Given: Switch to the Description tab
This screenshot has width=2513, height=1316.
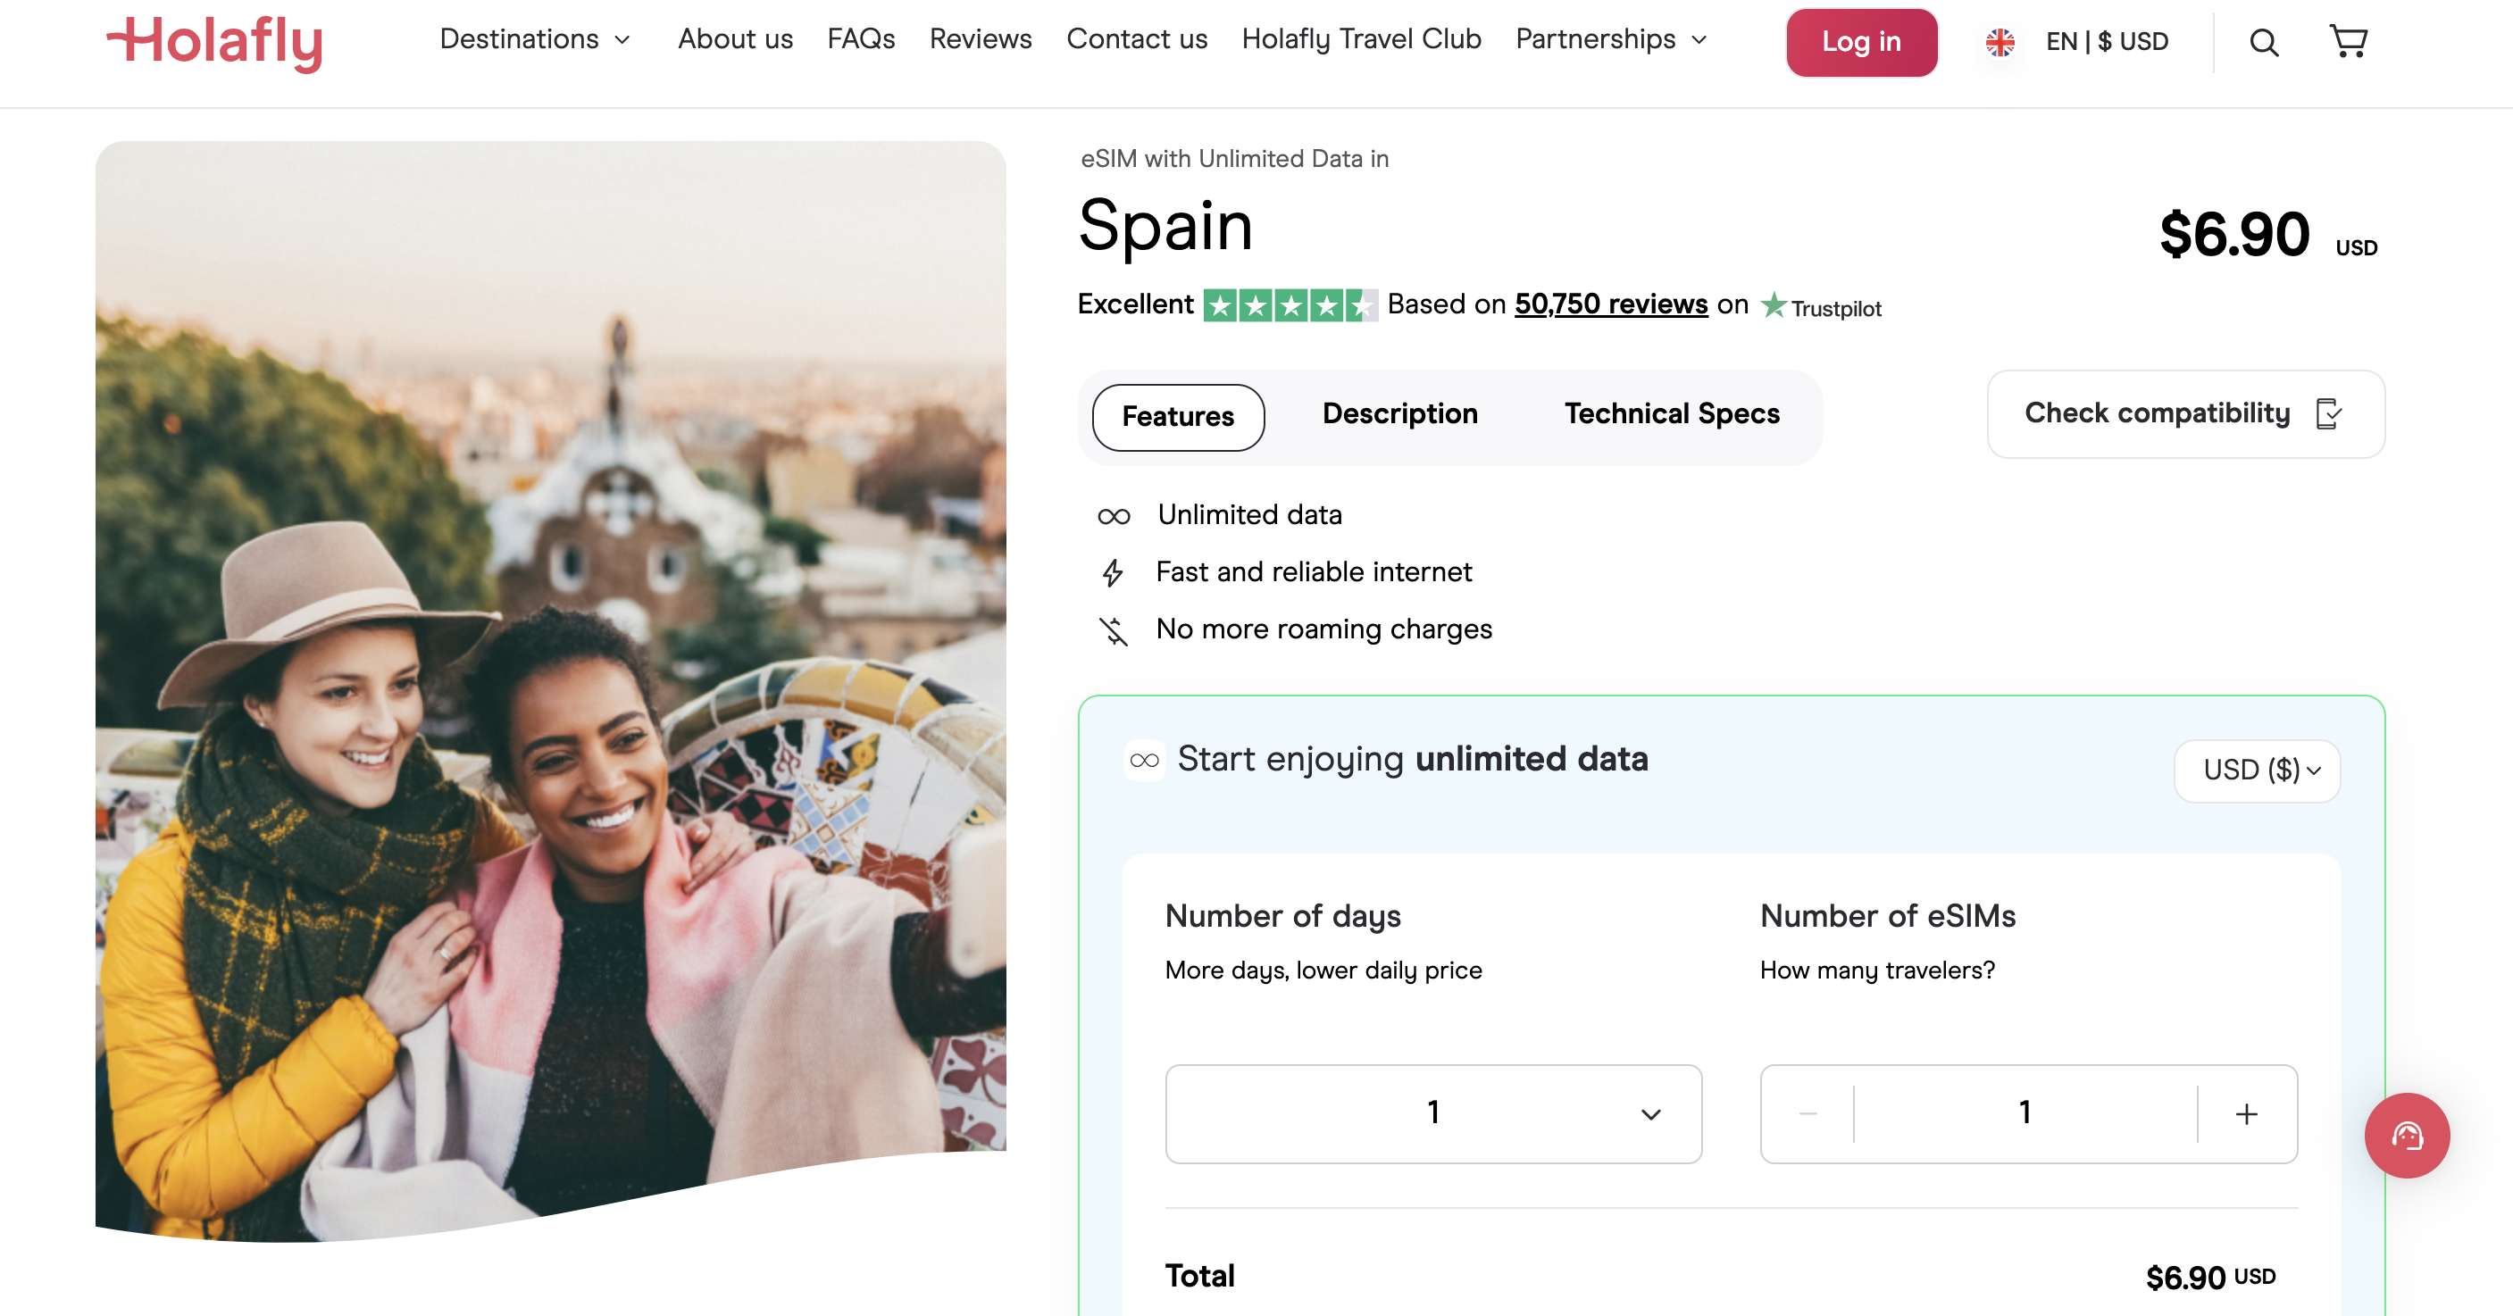Looking at the screenshot, I should 1398,413.
